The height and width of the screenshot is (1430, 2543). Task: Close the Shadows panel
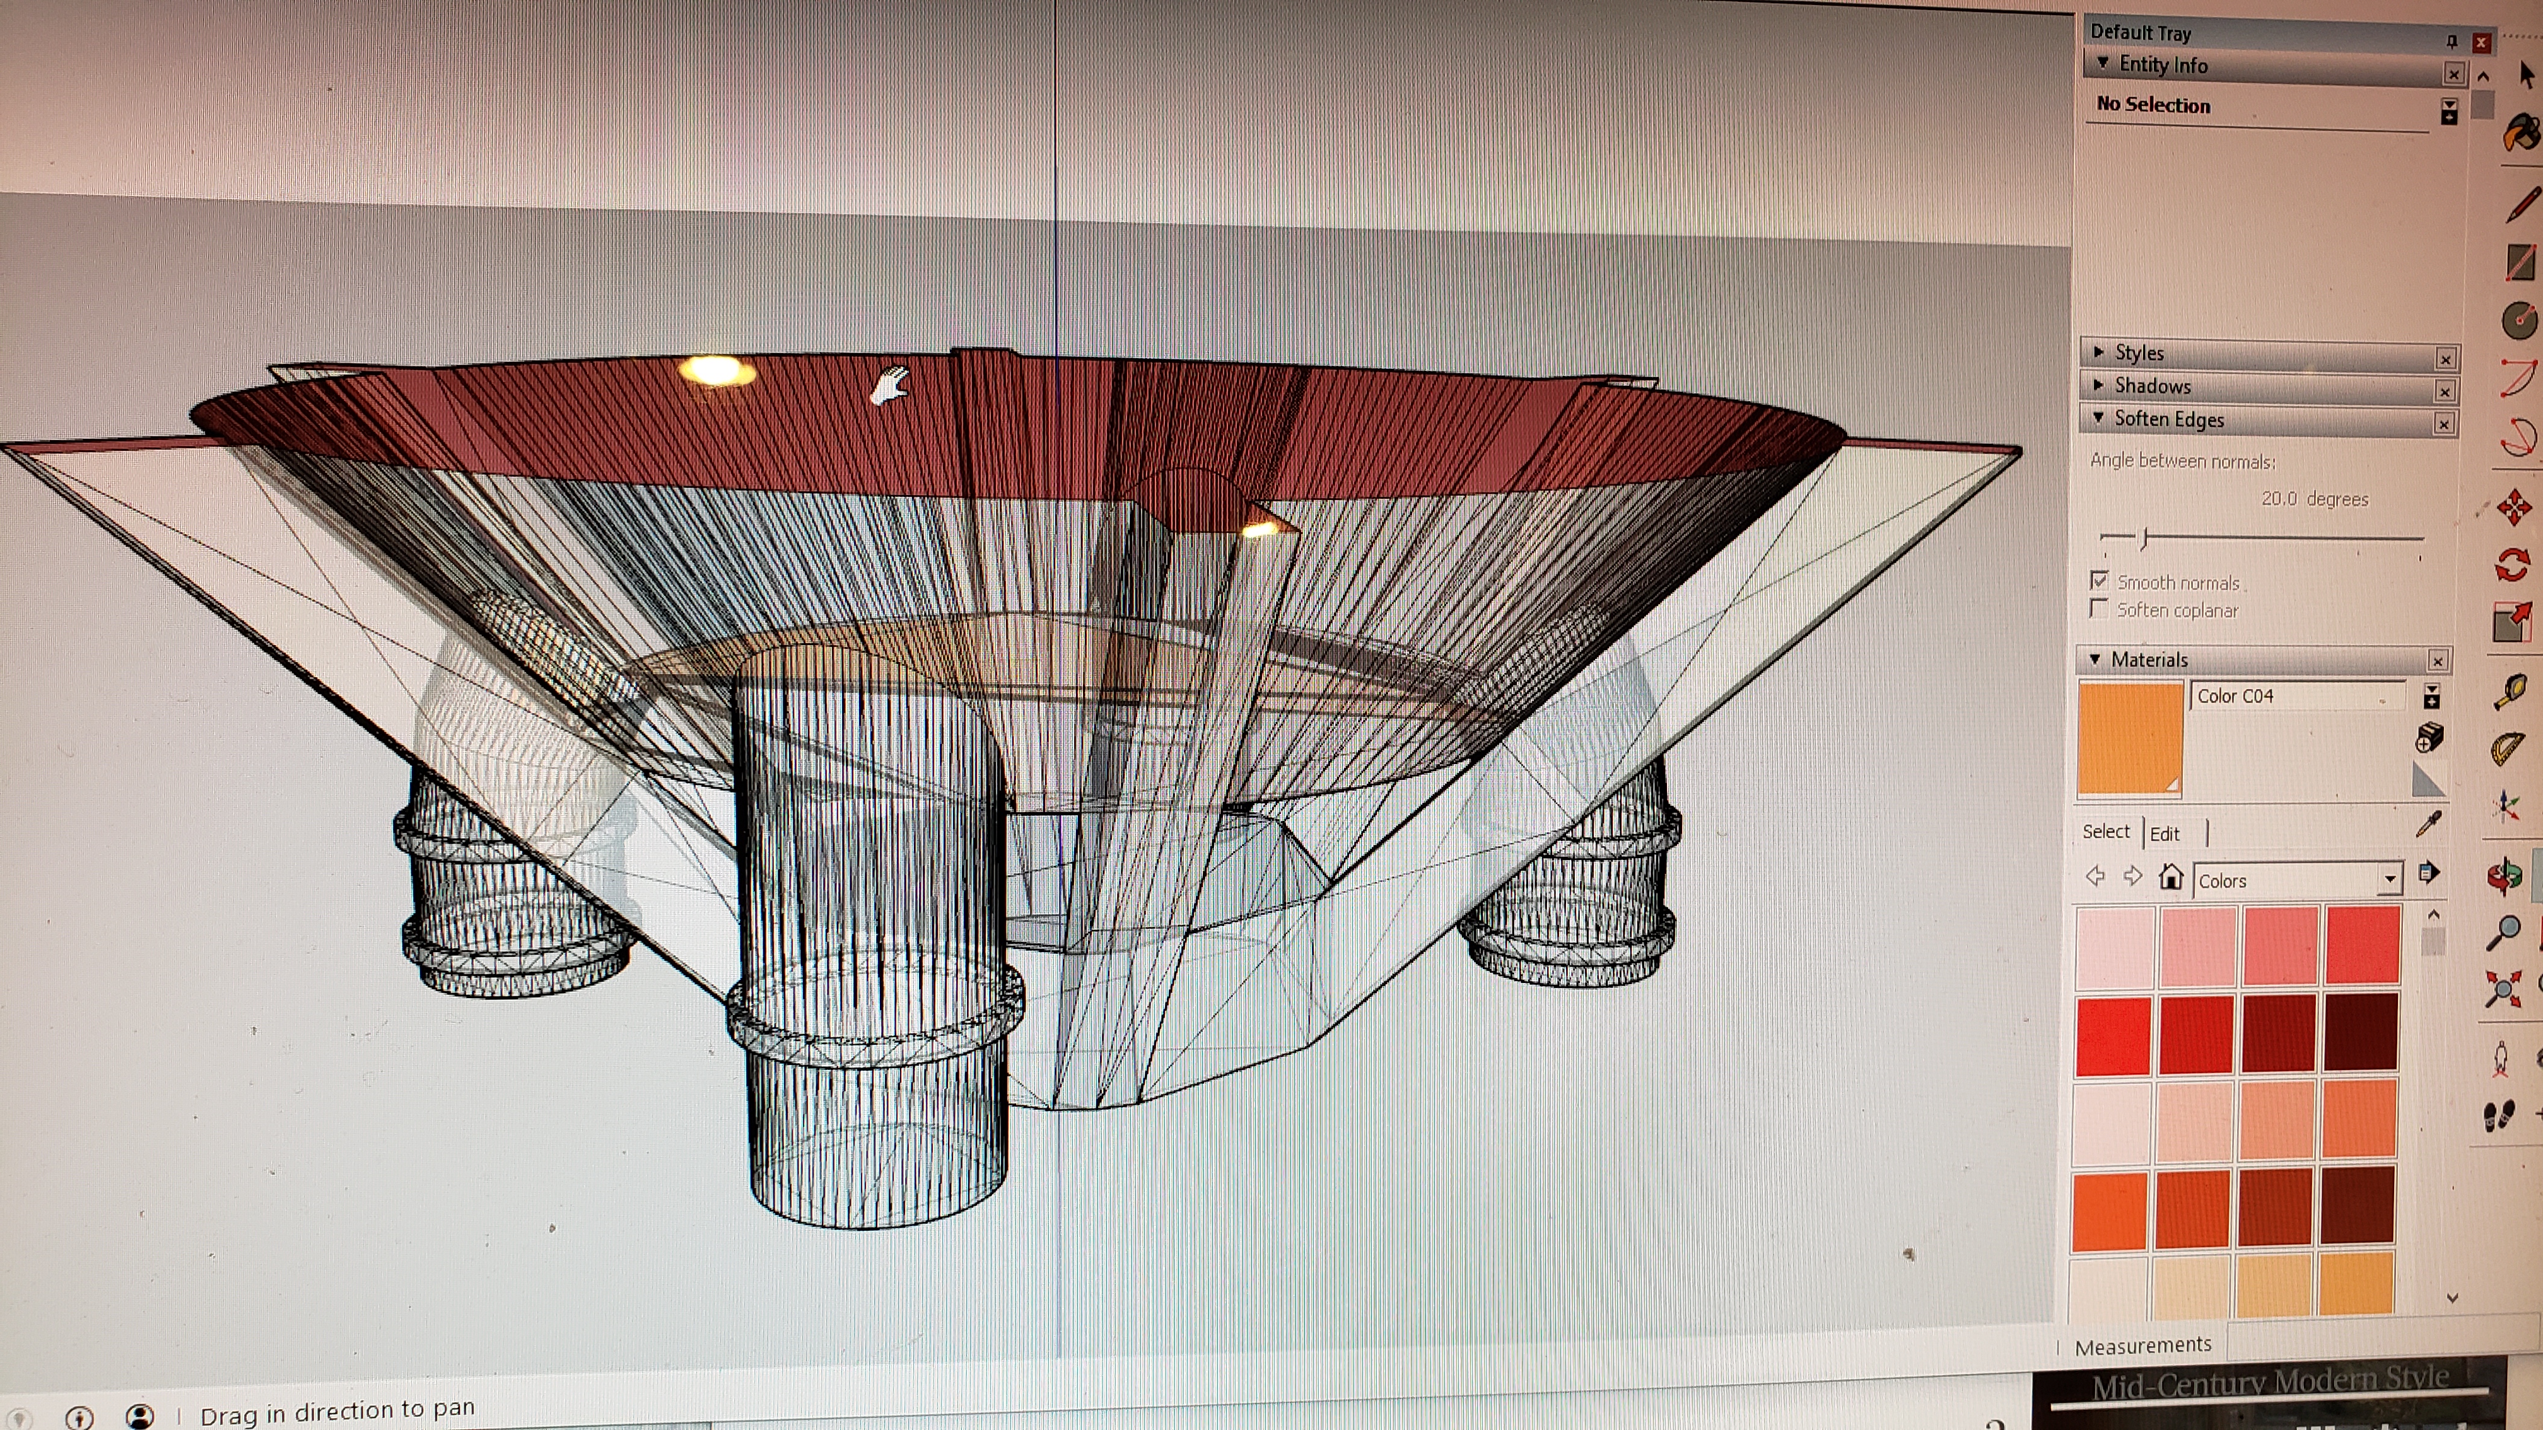pos(2444,392)
